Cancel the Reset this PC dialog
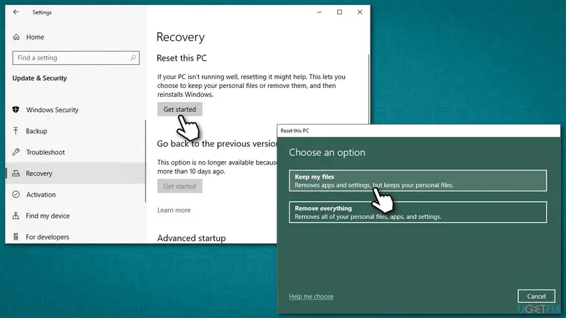The height and width of the screenshot is (318, 566). [x=536, y=296]
